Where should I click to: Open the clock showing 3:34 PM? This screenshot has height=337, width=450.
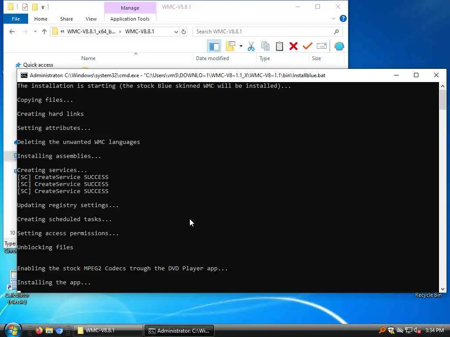pos(435,330)
